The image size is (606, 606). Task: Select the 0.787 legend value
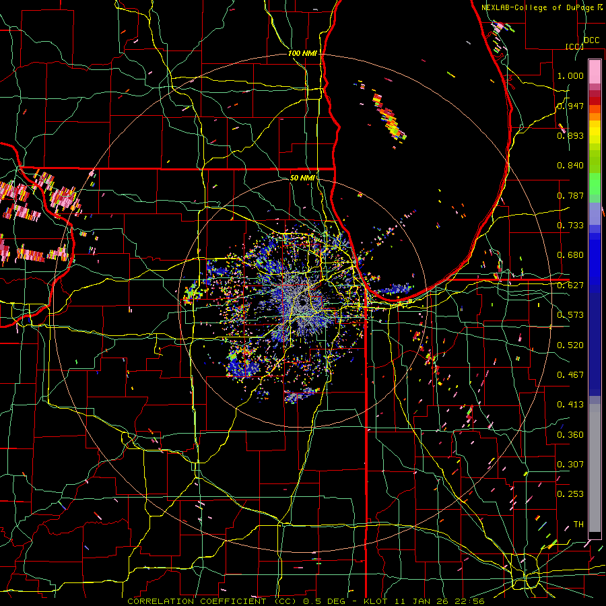pyautogui.click(x=570, y=195)
